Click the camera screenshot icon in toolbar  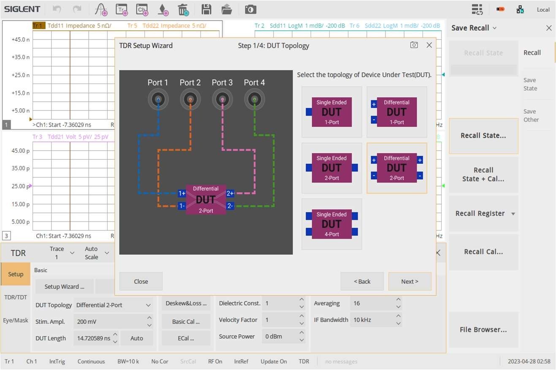point(250,9)
